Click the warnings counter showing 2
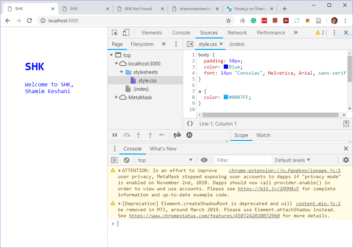This screenshot has height=248, width=353. pyautogui.click(x=320, y=32)
